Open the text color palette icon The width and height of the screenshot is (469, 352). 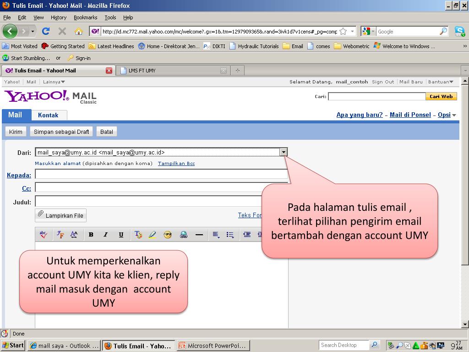(138, 235)
